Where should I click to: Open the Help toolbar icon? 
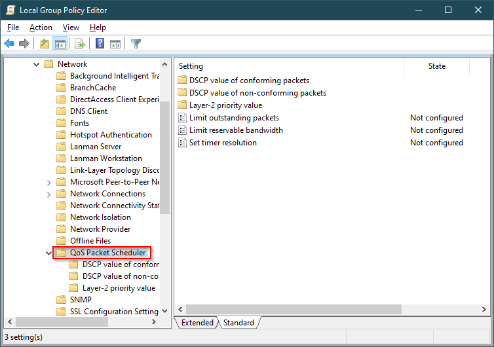click(x=100, y=43)
